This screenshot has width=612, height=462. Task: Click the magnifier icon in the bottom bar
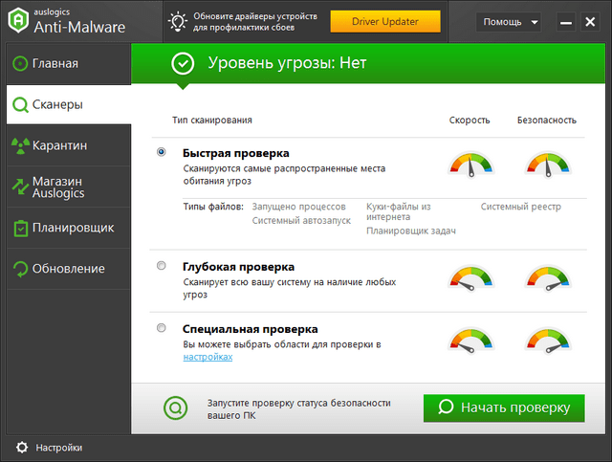[174, 408]
